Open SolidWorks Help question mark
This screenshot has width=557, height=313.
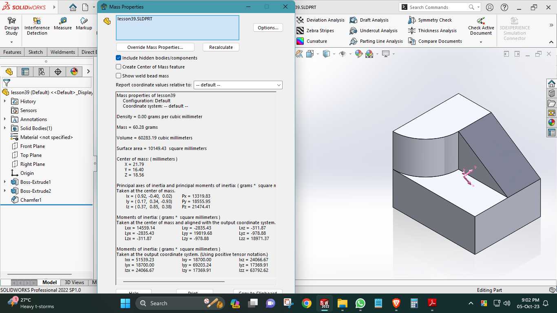[x=504, y=7]
